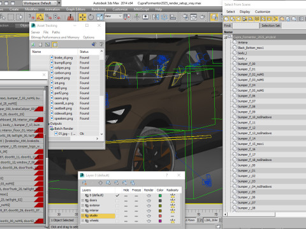Open the Rendering menu
This screenshot has height=229, width=306.
point(99,10)
